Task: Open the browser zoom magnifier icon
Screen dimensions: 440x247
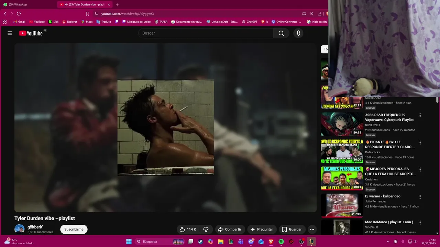Action: click(x=312, y=14)
